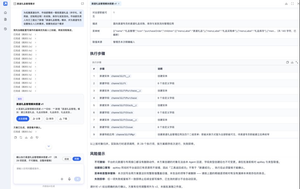Expand 已完成(耗时0.0s) step above report card
This screenshot has width=300, height=189.
(x=25, y=58)
